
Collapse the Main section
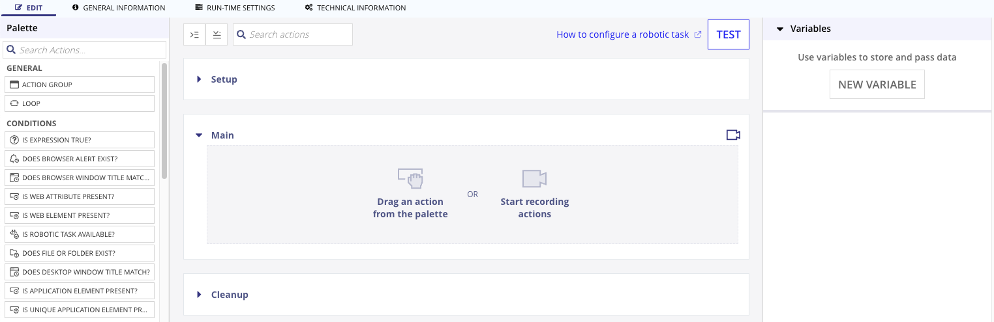coord(200,135)
